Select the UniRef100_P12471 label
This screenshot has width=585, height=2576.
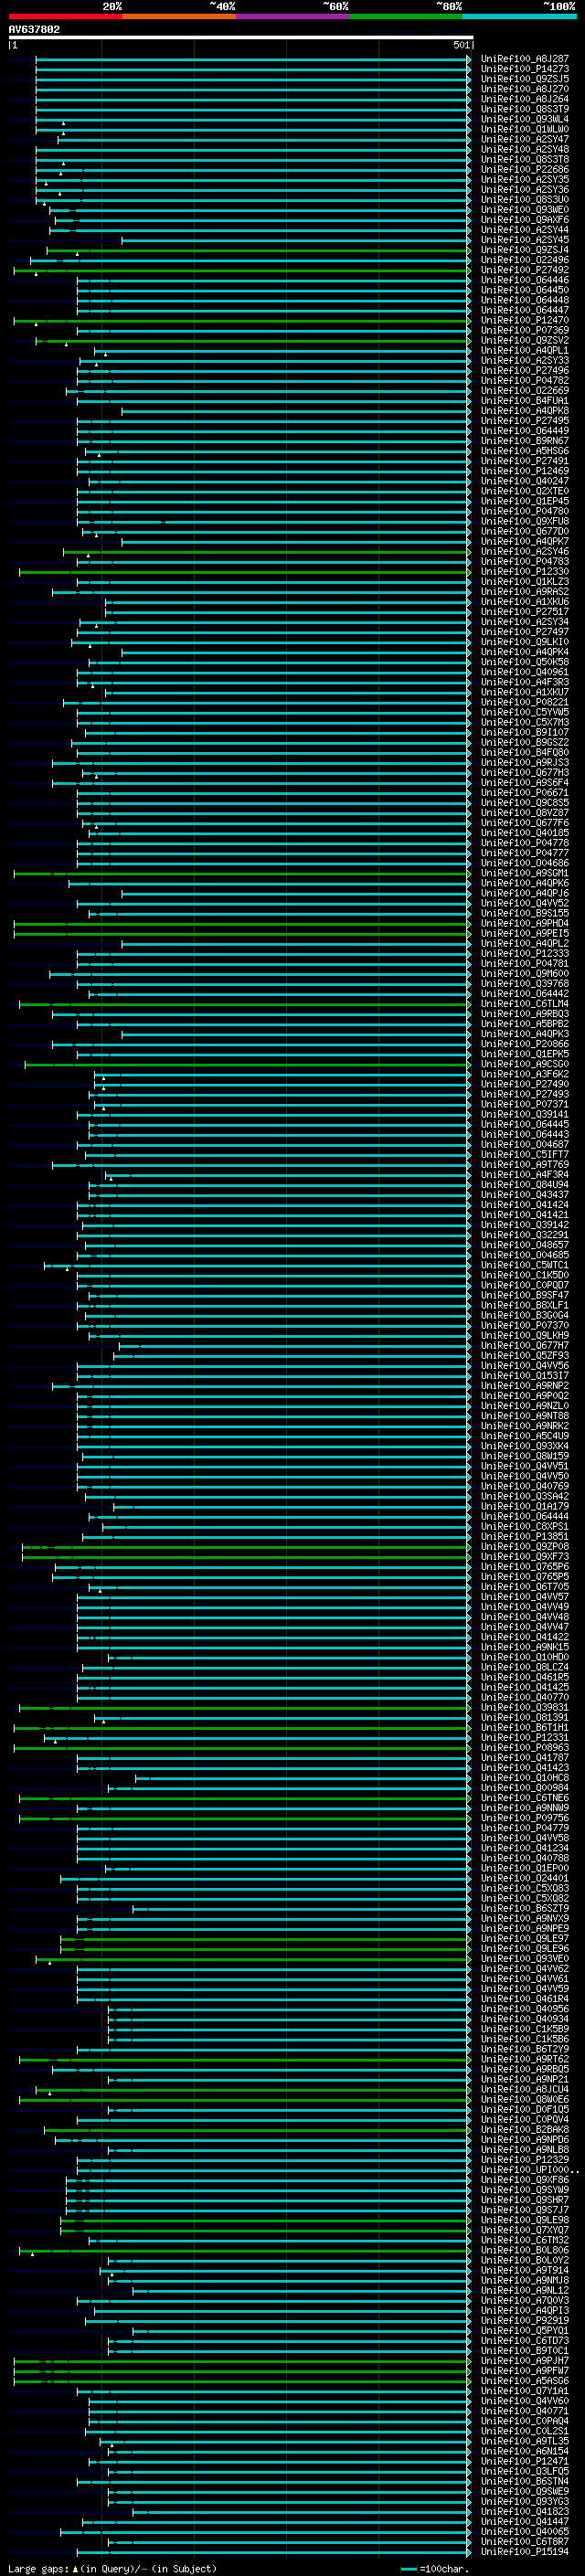(525, 2462)
